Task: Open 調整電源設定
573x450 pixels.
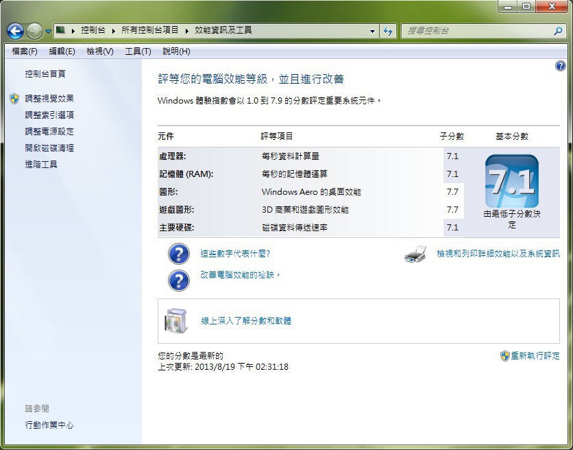Action: tap(49, 131)
